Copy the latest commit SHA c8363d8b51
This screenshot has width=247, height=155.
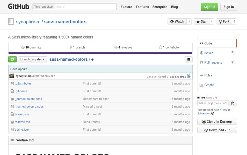click(x=188, y=76)
